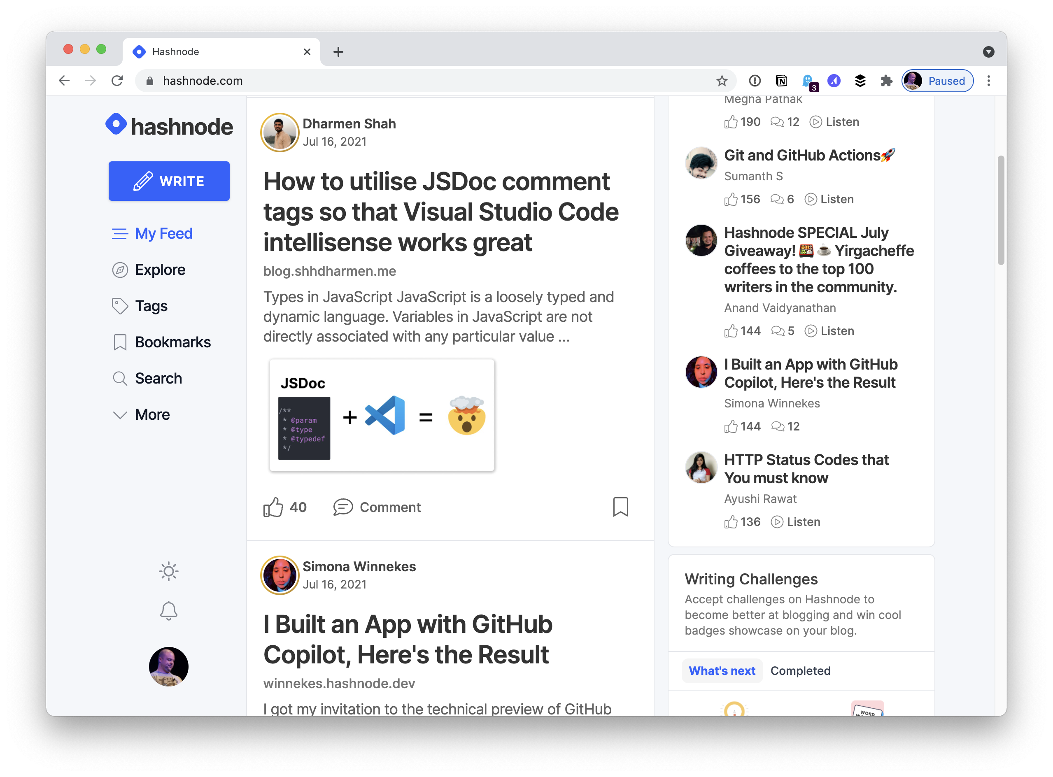
Task: Open the notifications bell icon
Action: 168,611
